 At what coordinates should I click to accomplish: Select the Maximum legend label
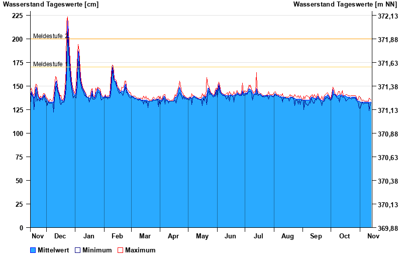pyautogui.click(x=140, y=250)
